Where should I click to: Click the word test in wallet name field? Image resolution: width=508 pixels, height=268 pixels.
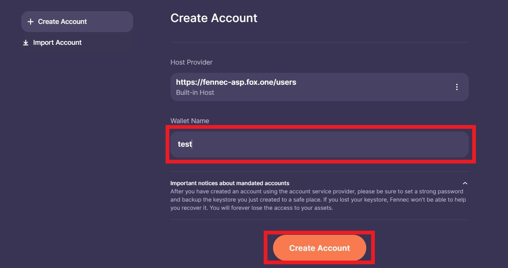[x=185, y=144]
